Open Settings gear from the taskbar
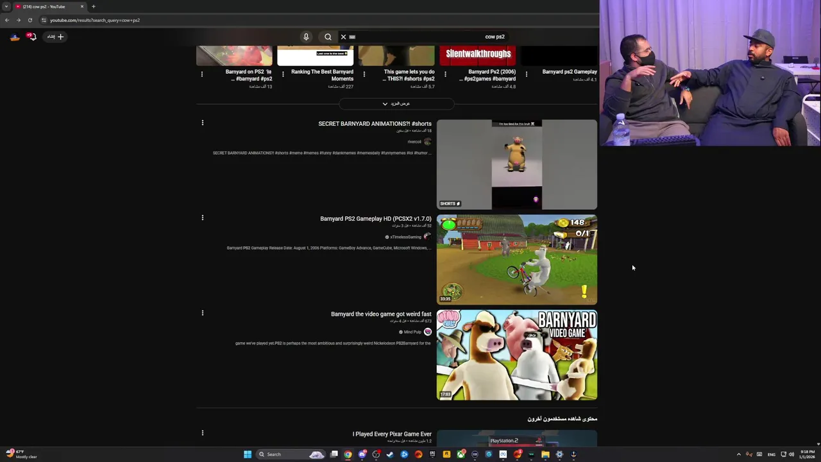This screenshot has width=821, height=462. coord(559,454)
